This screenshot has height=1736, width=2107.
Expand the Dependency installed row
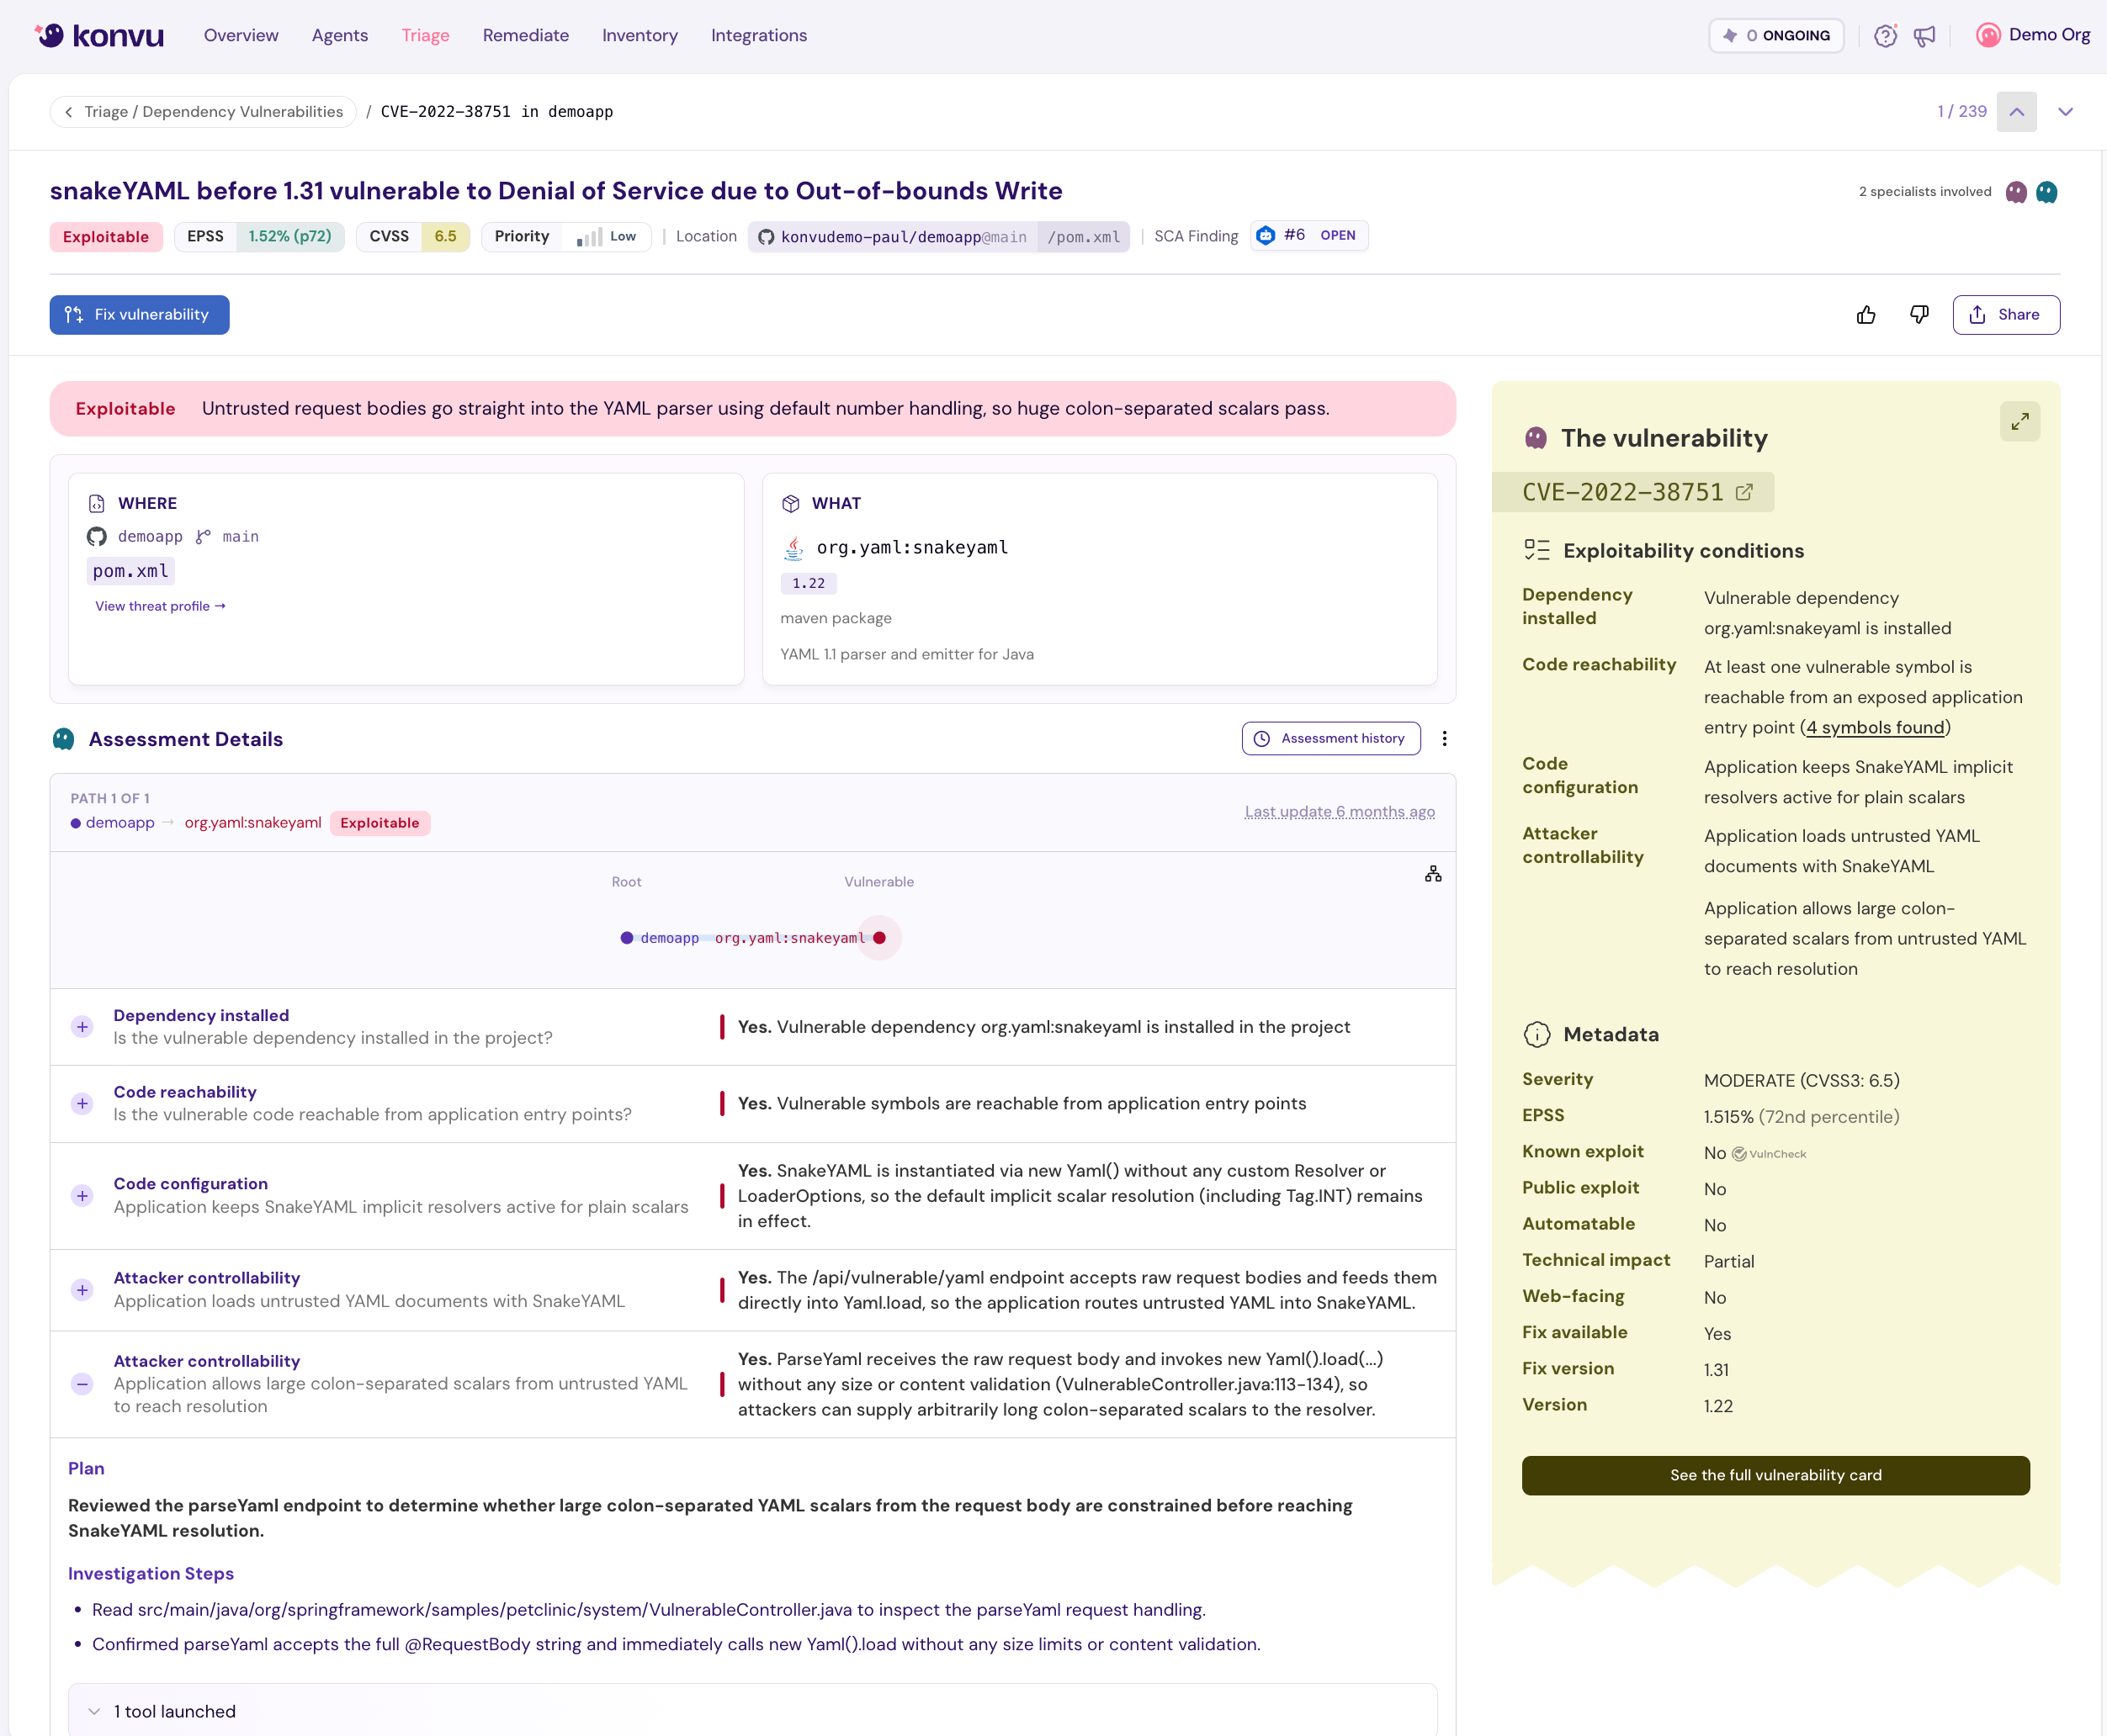pos(82,1027)
